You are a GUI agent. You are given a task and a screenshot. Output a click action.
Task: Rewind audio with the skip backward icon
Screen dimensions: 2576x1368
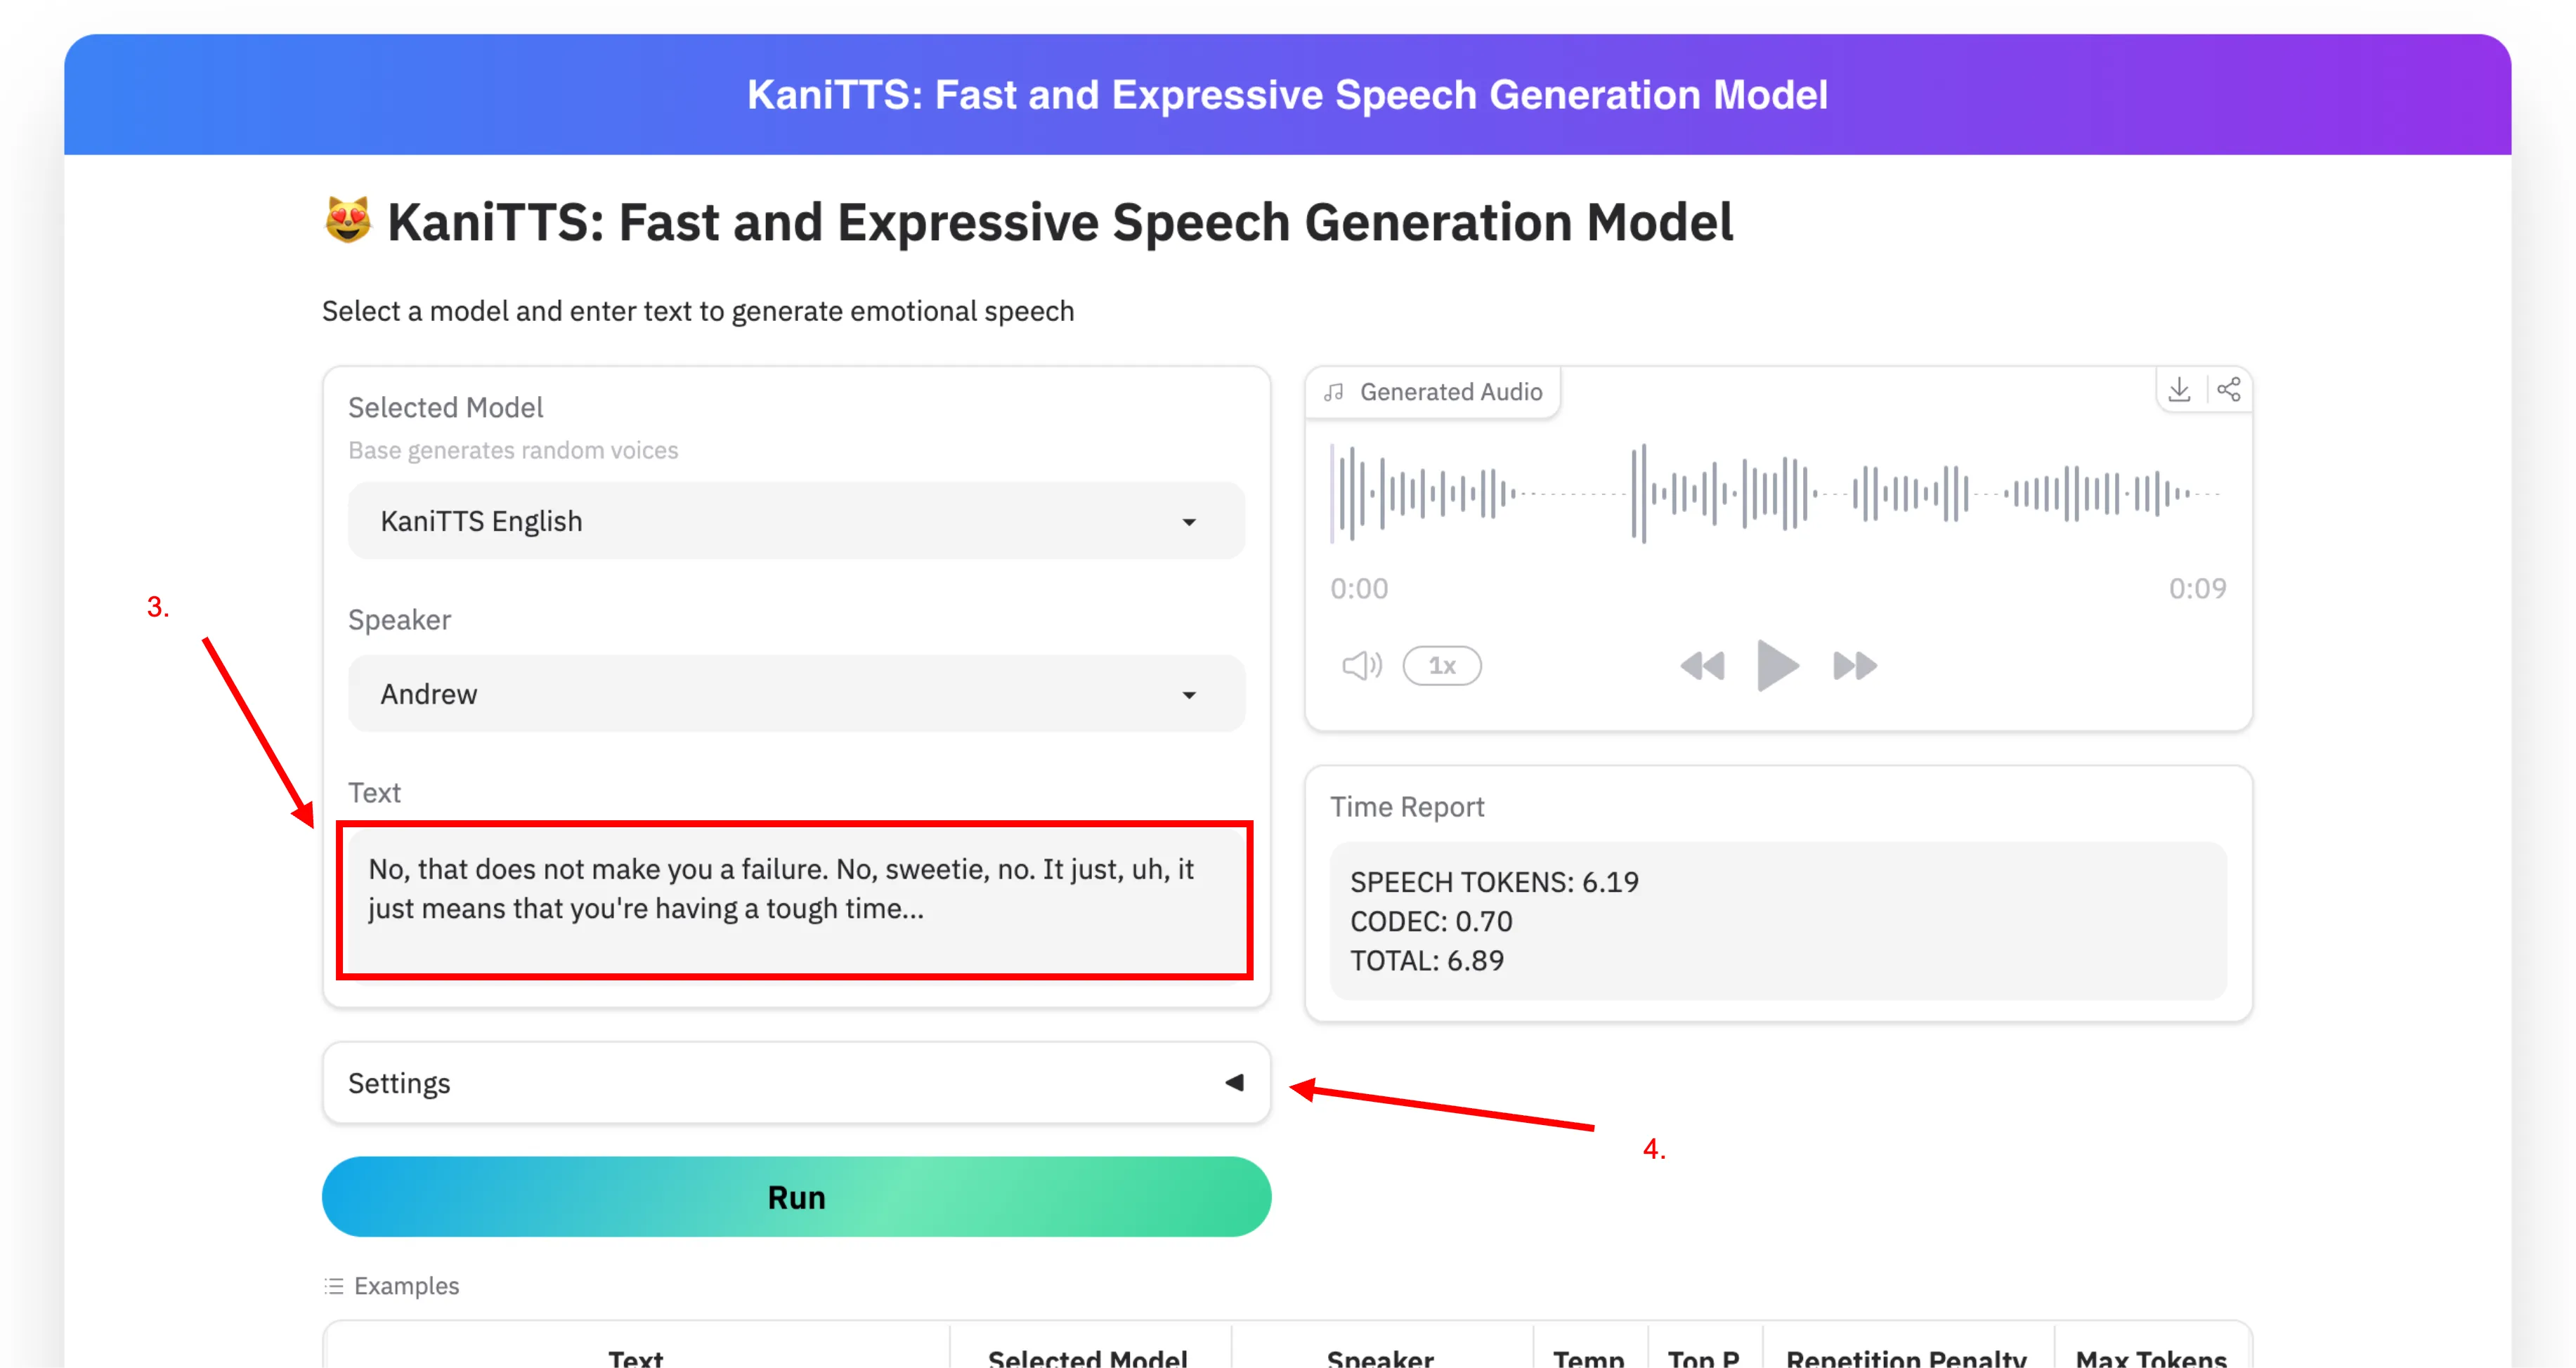pos(1702,666)
